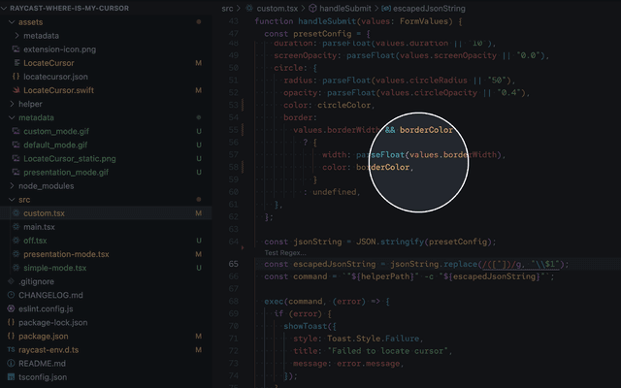
Task: Click the JSON braces icon for locatecursor.json
Action: point(16,76)
